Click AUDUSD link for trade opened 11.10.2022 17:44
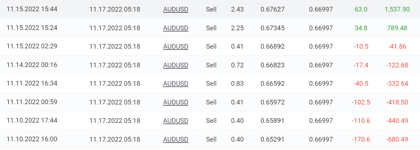Image resolution: width=420 pixels, height=150 pixels. coord(175,121)
